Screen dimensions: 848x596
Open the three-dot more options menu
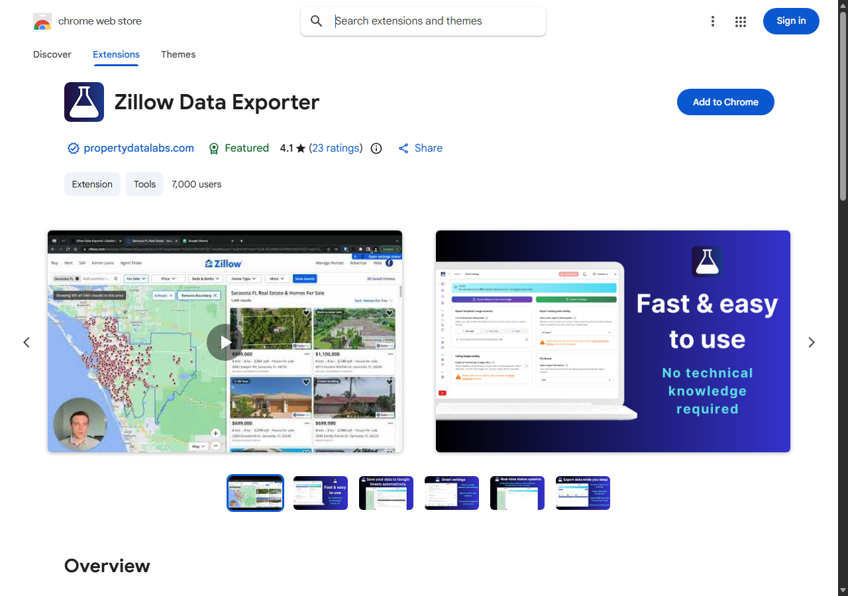point(713,21)
